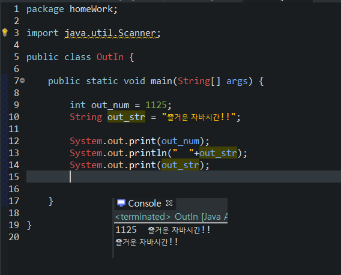
Task: Click the closing brace on line 17
Action: point(50,201)
